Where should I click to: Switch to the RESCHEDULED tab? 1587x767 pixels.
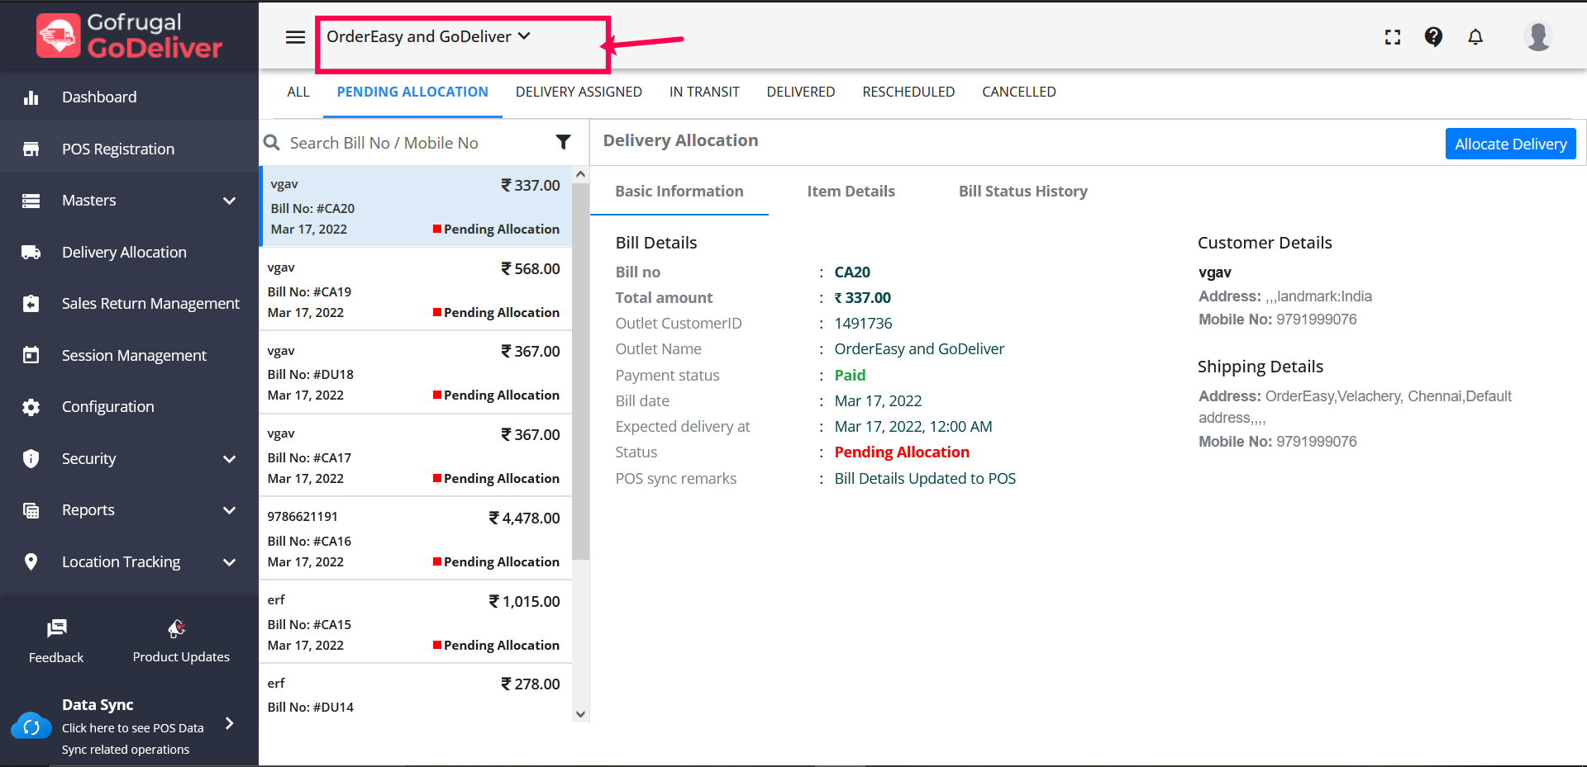click(908, 92)
